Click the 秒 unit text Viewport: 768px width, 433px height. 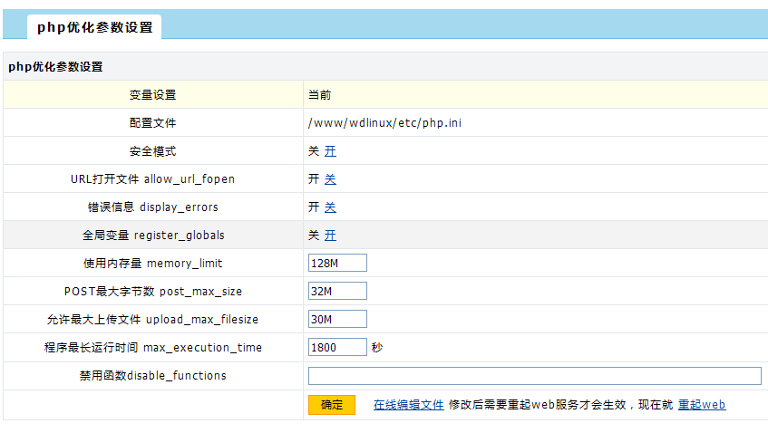point(376,347)
